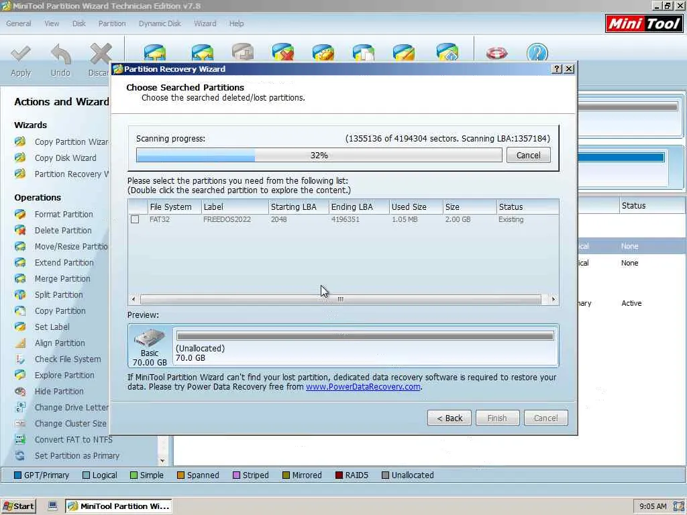Click the MiniTool logo

[x=643, y=23]
